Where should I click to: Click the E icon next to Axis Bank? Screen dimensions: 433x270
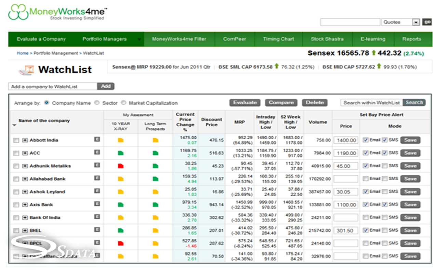click(97, 204)
